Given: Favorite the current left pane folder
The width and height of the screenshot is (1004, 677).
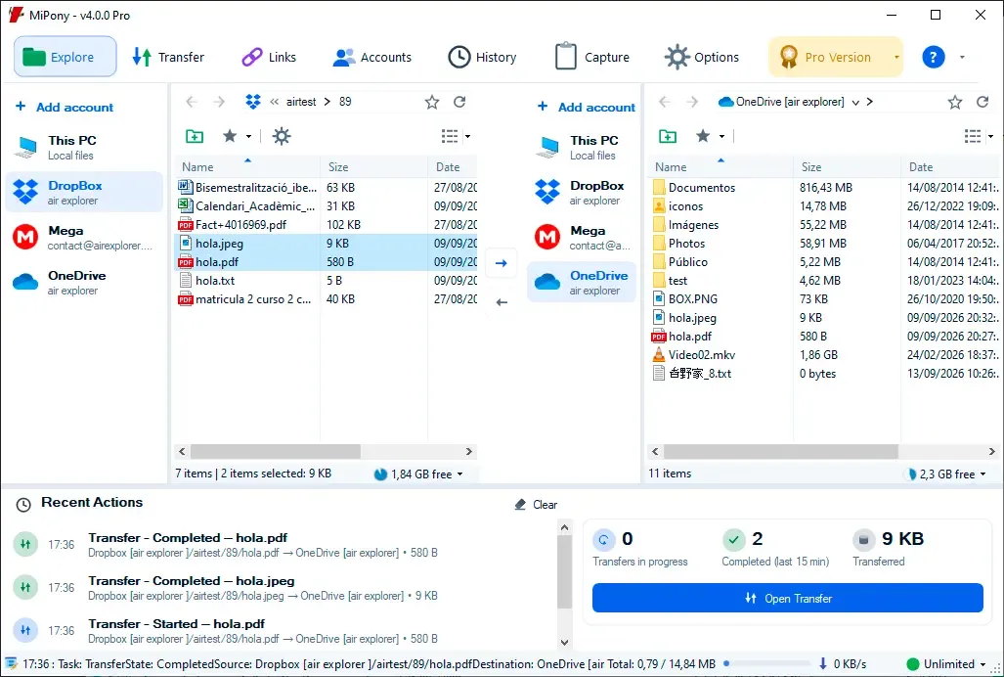Looking at the screenshot, I should (x=432, y=102).
